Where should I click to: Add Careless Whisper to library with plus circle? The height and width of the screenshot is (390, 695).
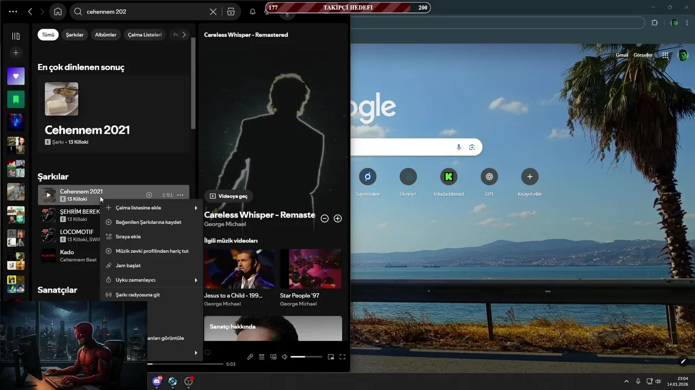coord(338,219)
